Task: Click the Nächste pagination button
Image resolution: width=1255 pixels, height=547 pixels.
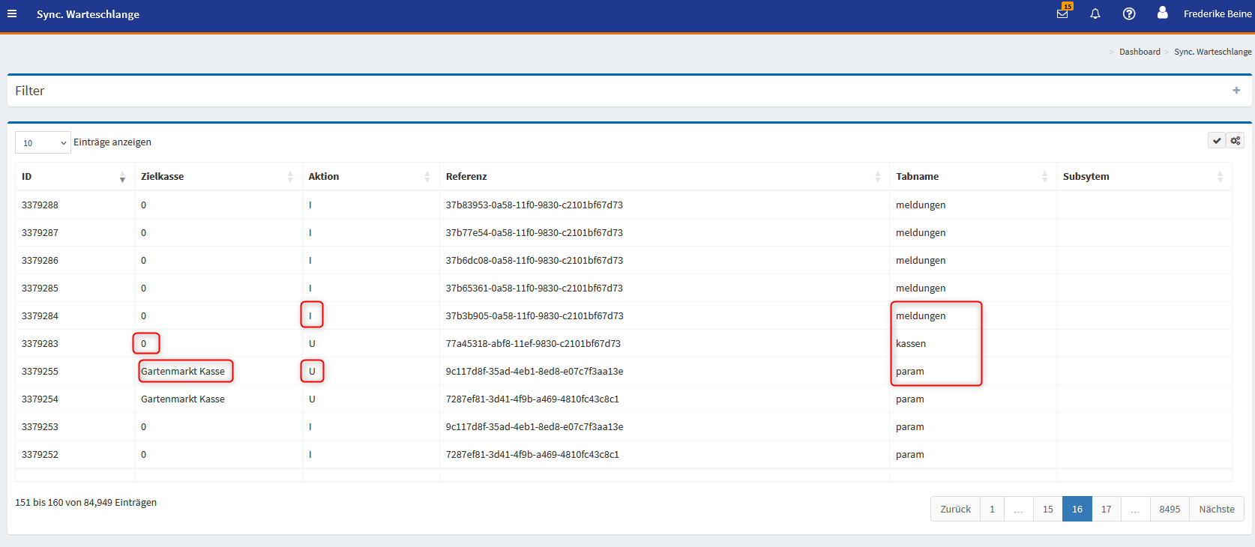Action: pyautogui.click(x=1216, y=510)
